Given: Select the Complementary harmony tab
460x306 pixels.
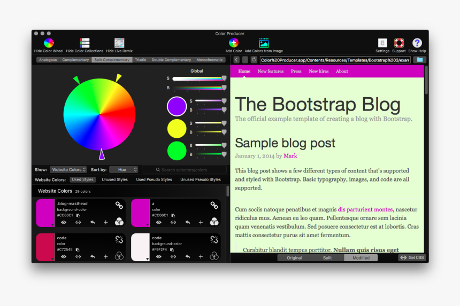Looking at the screenshot, I should point(75,60).
